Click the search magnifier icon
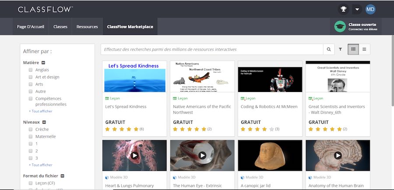 coord(329,49)
